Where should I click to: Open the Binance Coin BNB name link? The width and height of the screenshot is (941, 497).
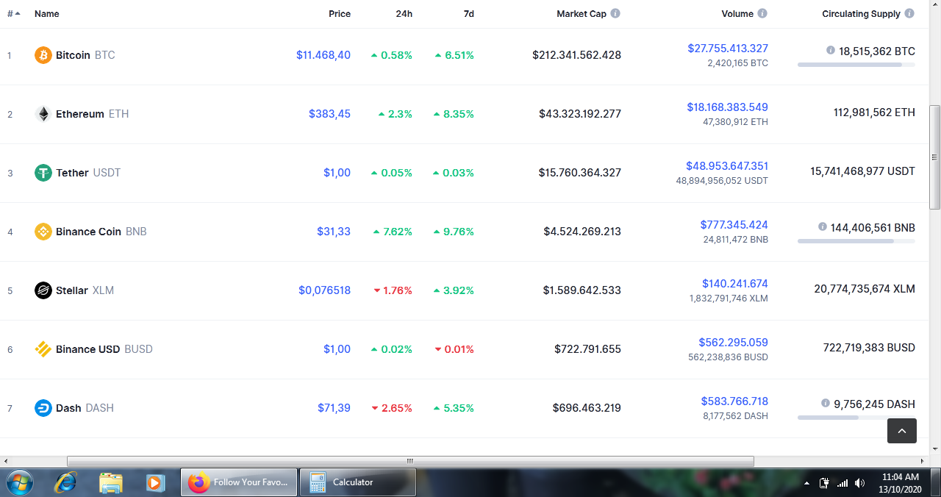[101, 232]
